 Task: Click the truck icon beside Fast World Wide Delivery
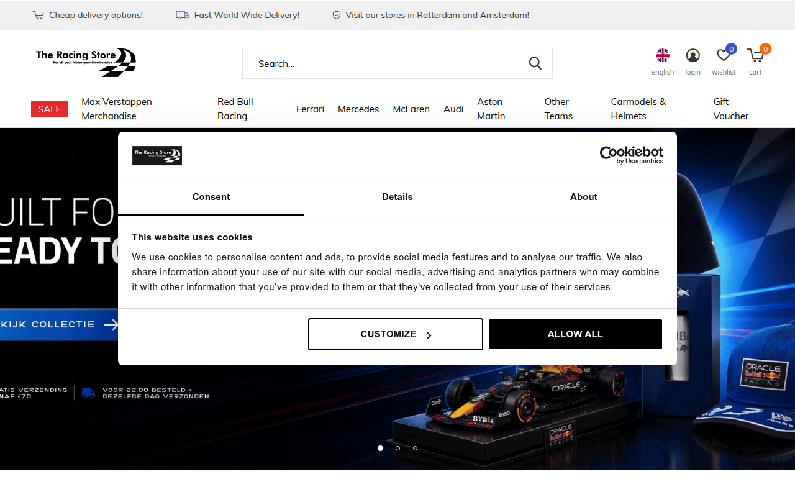183,15
